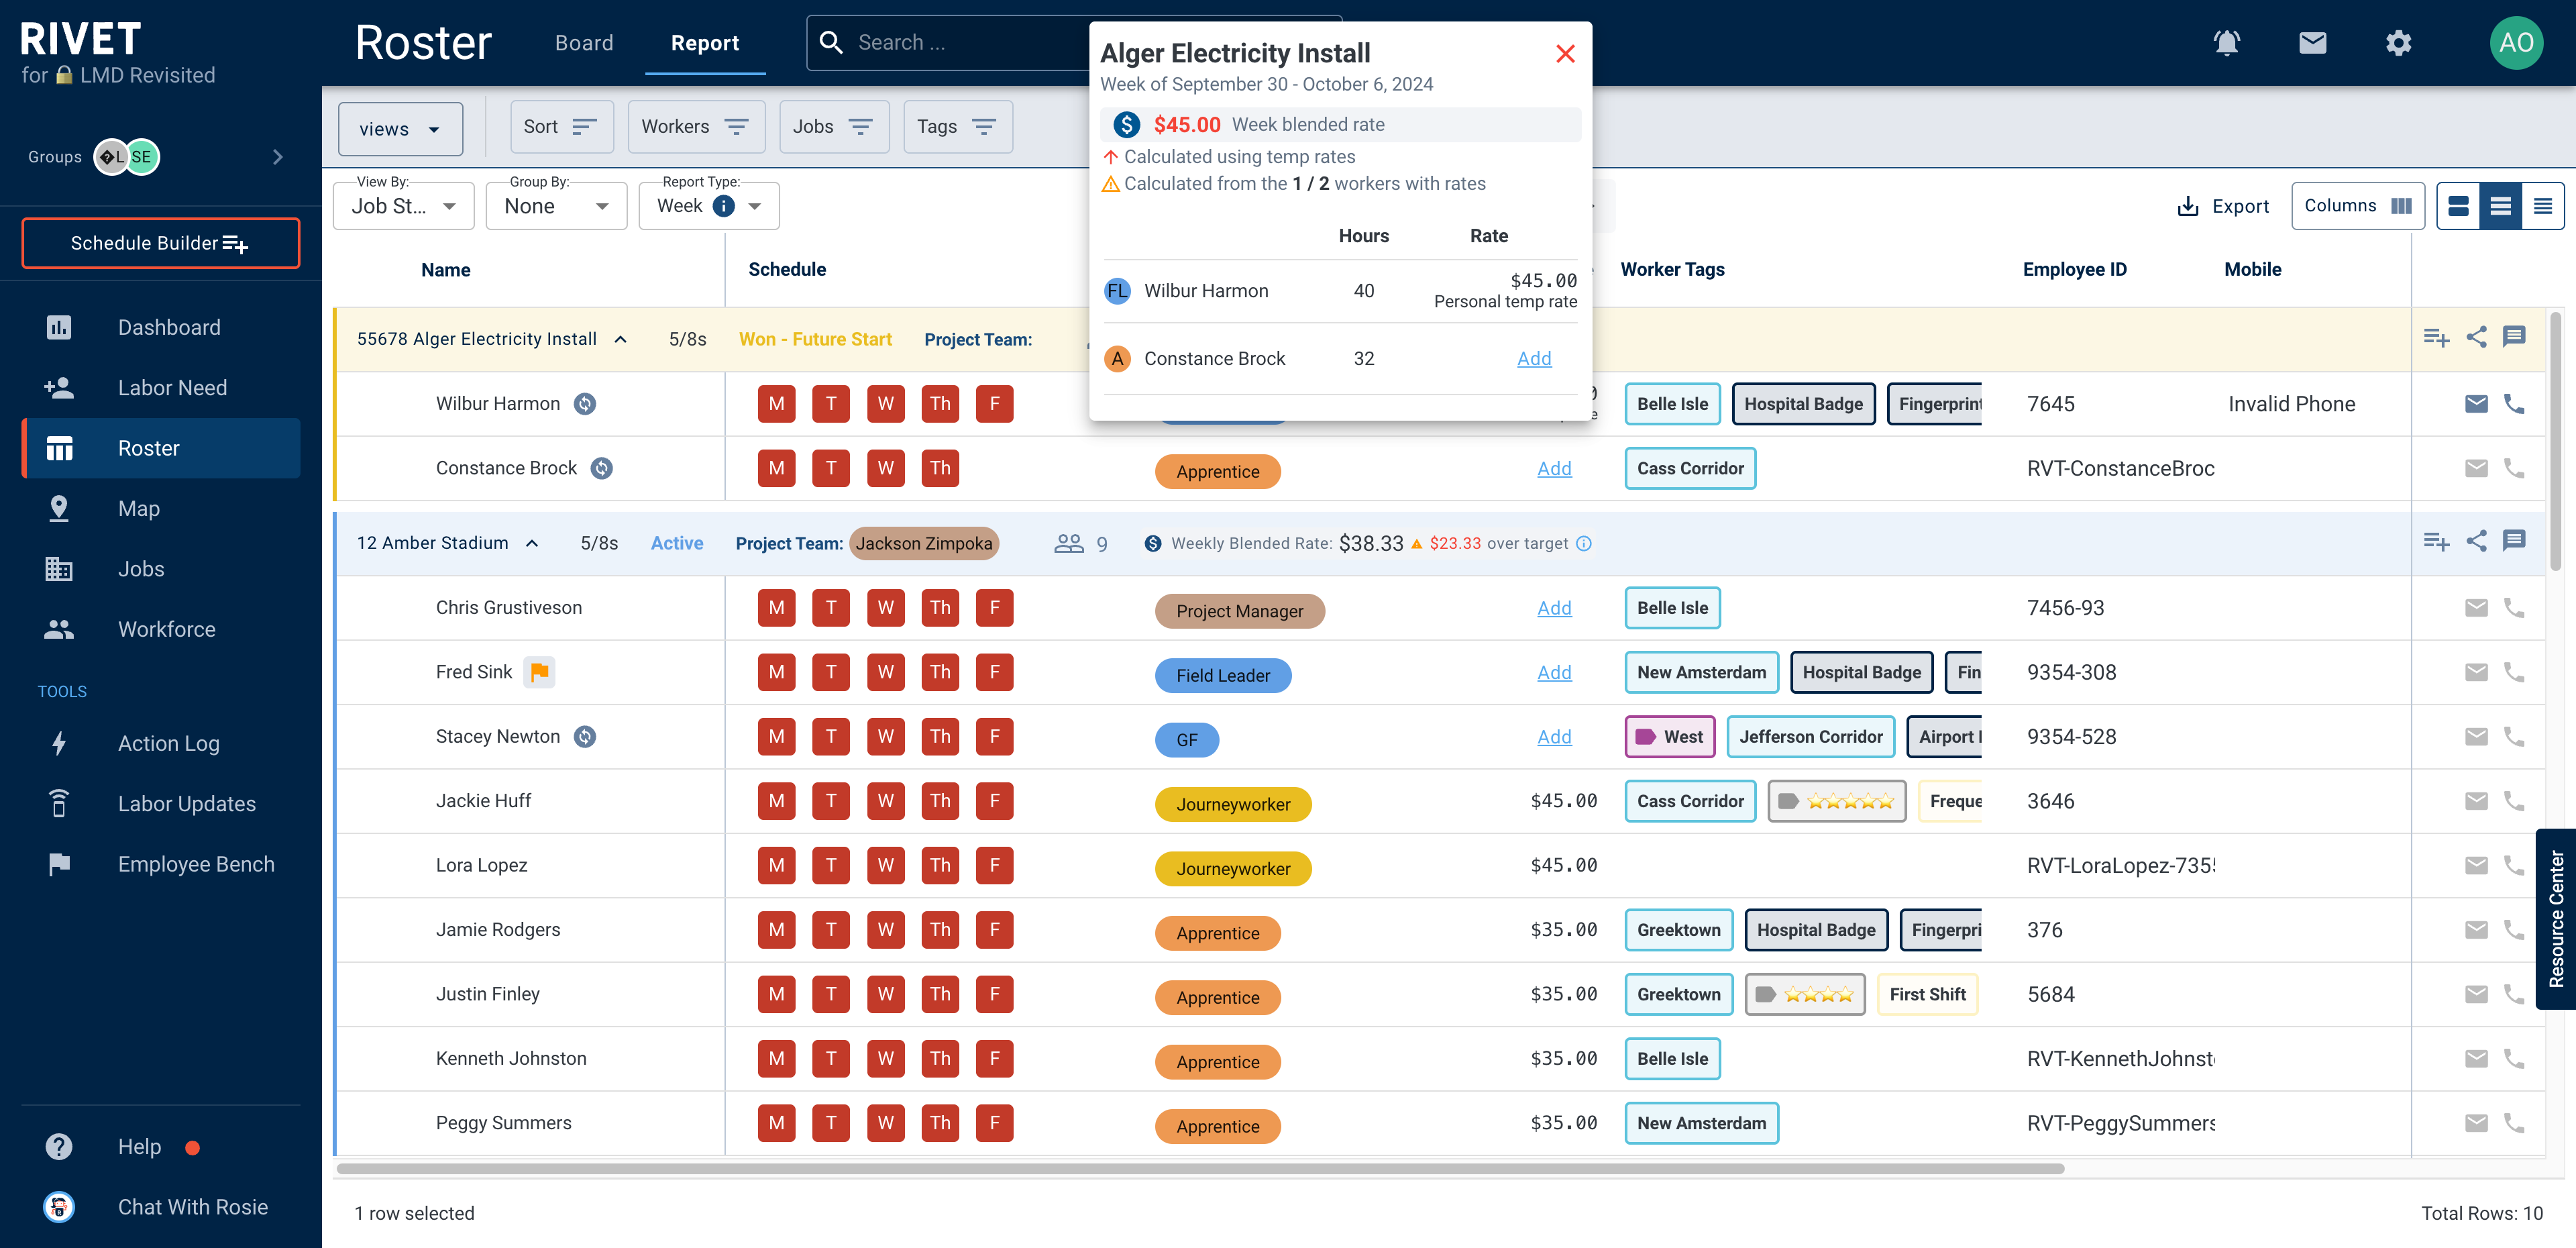The height and width of the screenshot is (1248, 2576).
Task: Email Jackie Huff via envelope icon
Action: click(2476, 801)
